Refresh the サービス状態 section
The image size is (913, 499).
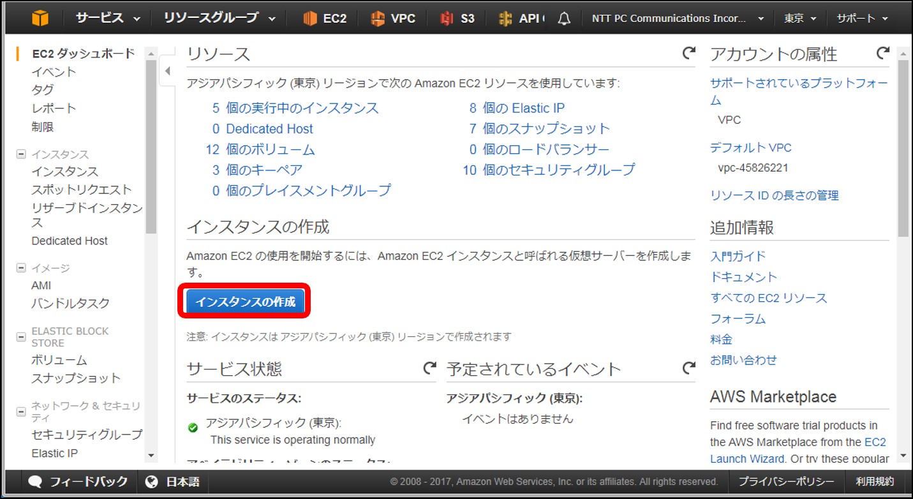429,368
